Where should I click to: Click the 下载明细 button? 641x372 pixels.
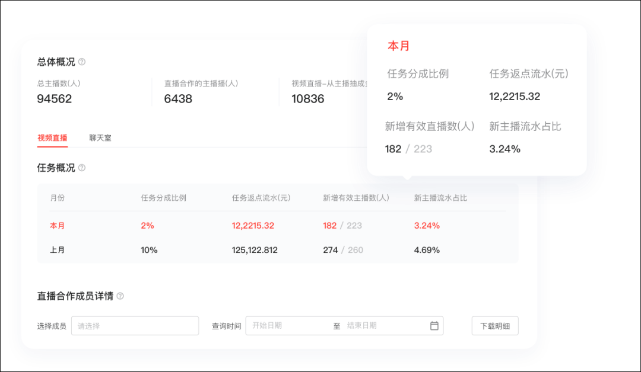(494, 325)
